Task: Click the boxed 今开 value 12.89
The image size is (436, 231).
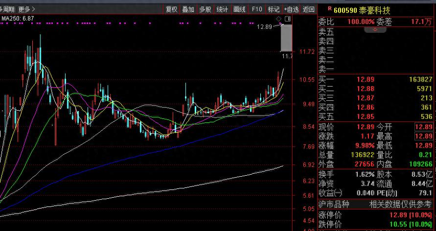Action: pyautogui.click(x=424, y=127)
